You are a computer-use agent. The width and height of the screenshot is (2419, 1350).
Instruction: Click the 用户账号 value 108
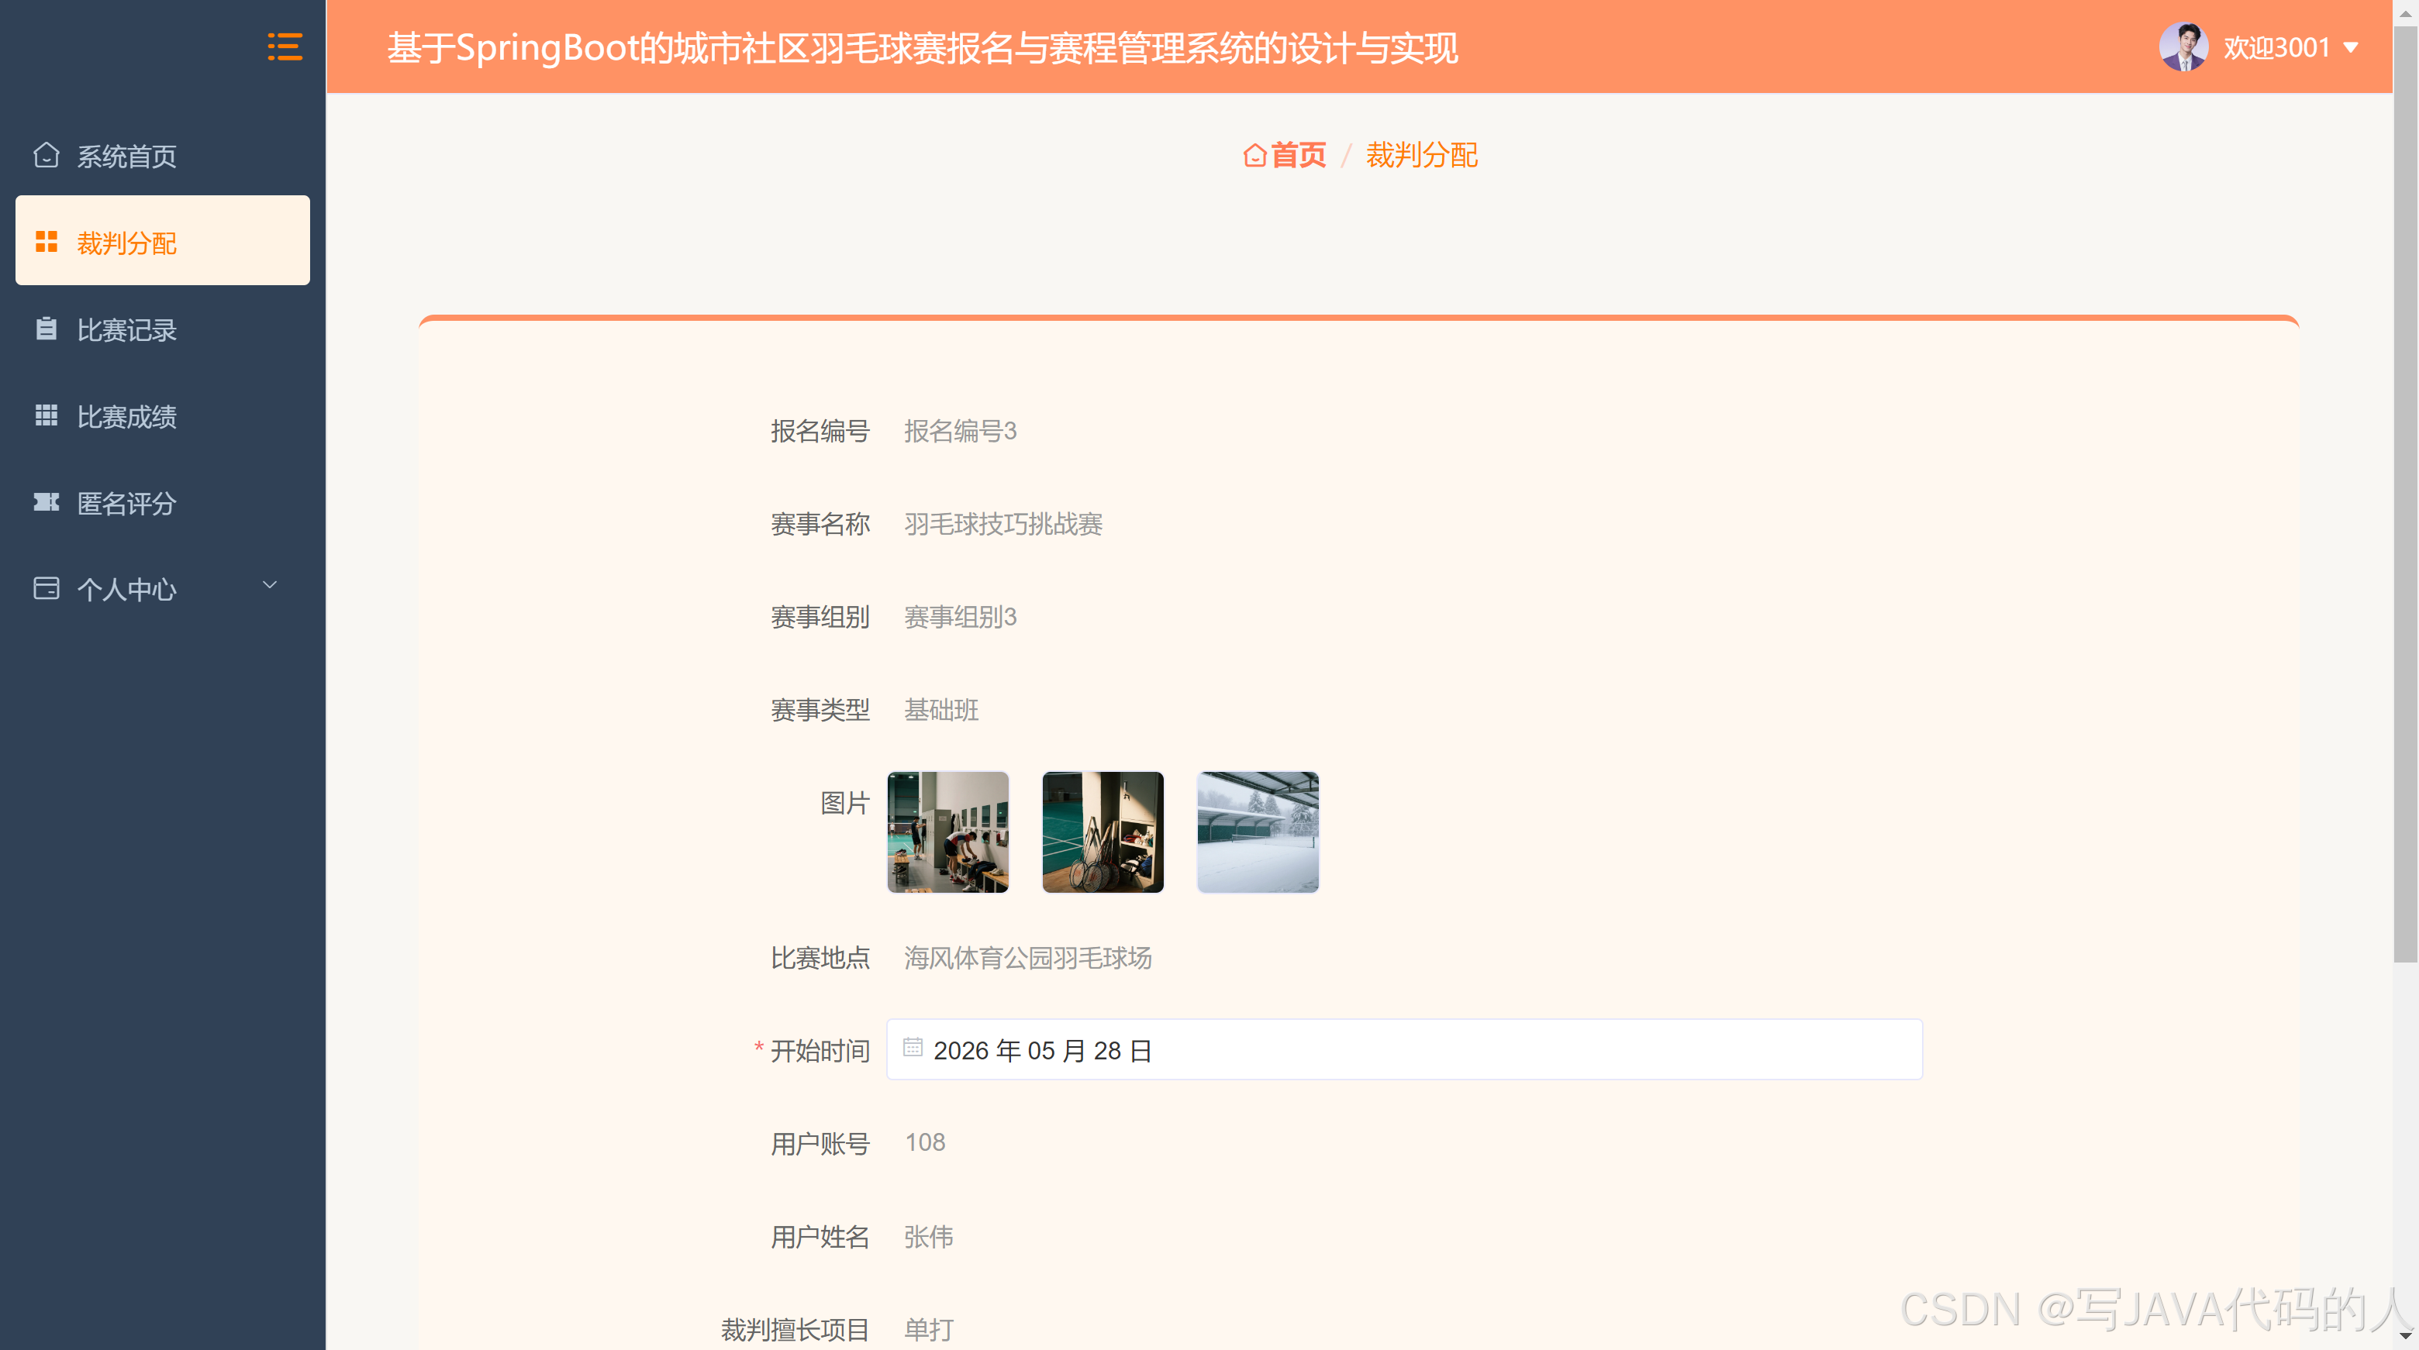click(x=924, y=1142)
